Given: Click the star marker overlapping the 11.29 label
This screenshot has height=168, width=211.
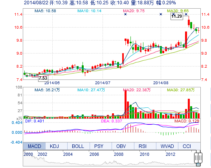Looking at the screenshot, I should click(173, 14).
